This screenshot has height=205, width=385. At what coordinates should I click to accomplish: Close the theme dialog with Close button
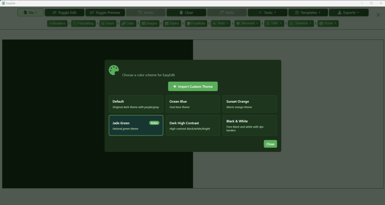point(270,144)
